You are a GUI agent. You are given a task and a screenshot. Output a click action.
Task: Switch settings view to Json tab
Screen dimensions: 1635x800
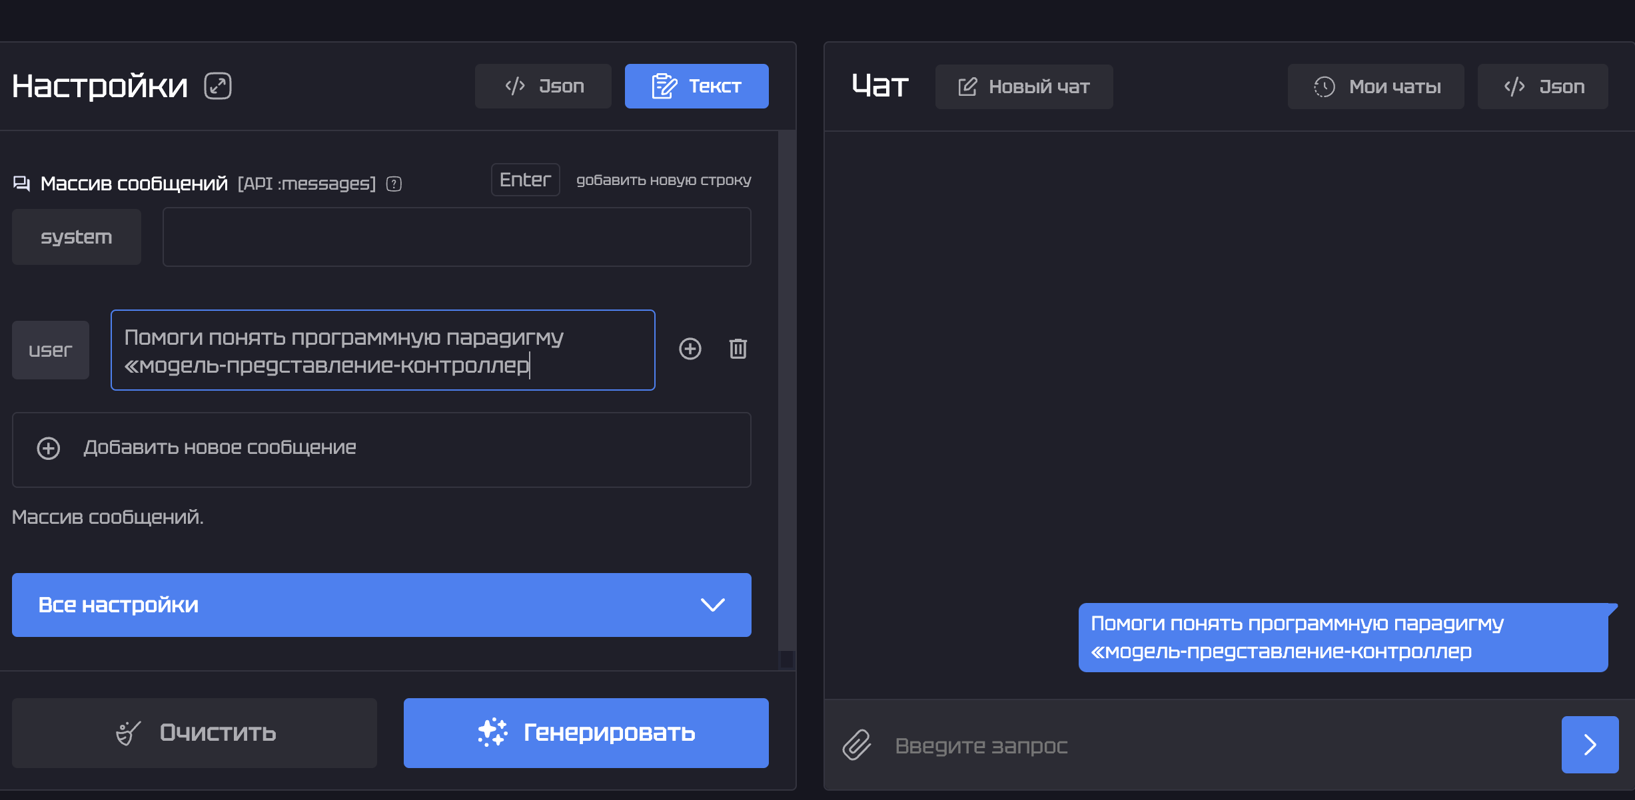click(x=543, y=86)
